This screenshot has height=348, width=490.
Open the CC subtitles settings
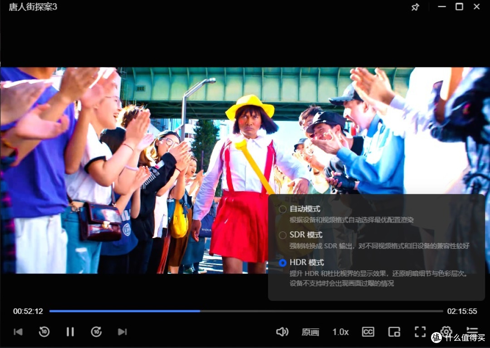click(x=368, y=332)
